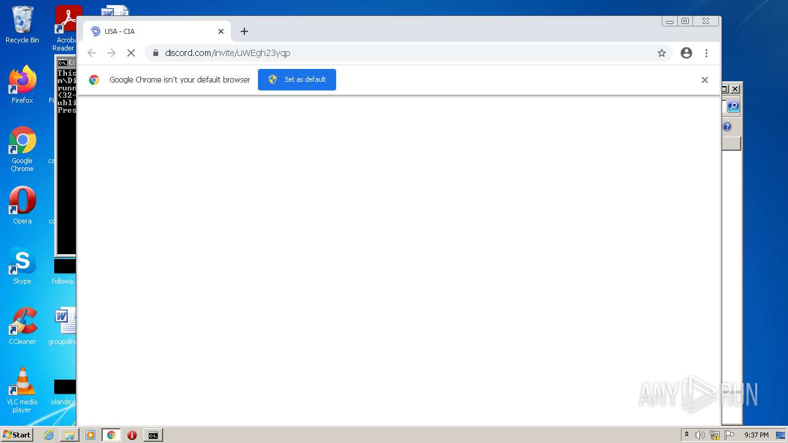The height and width of the screenshot is (443, 788).
Task: Open VLC media player shortcut
Action: (x=22, y=390)
